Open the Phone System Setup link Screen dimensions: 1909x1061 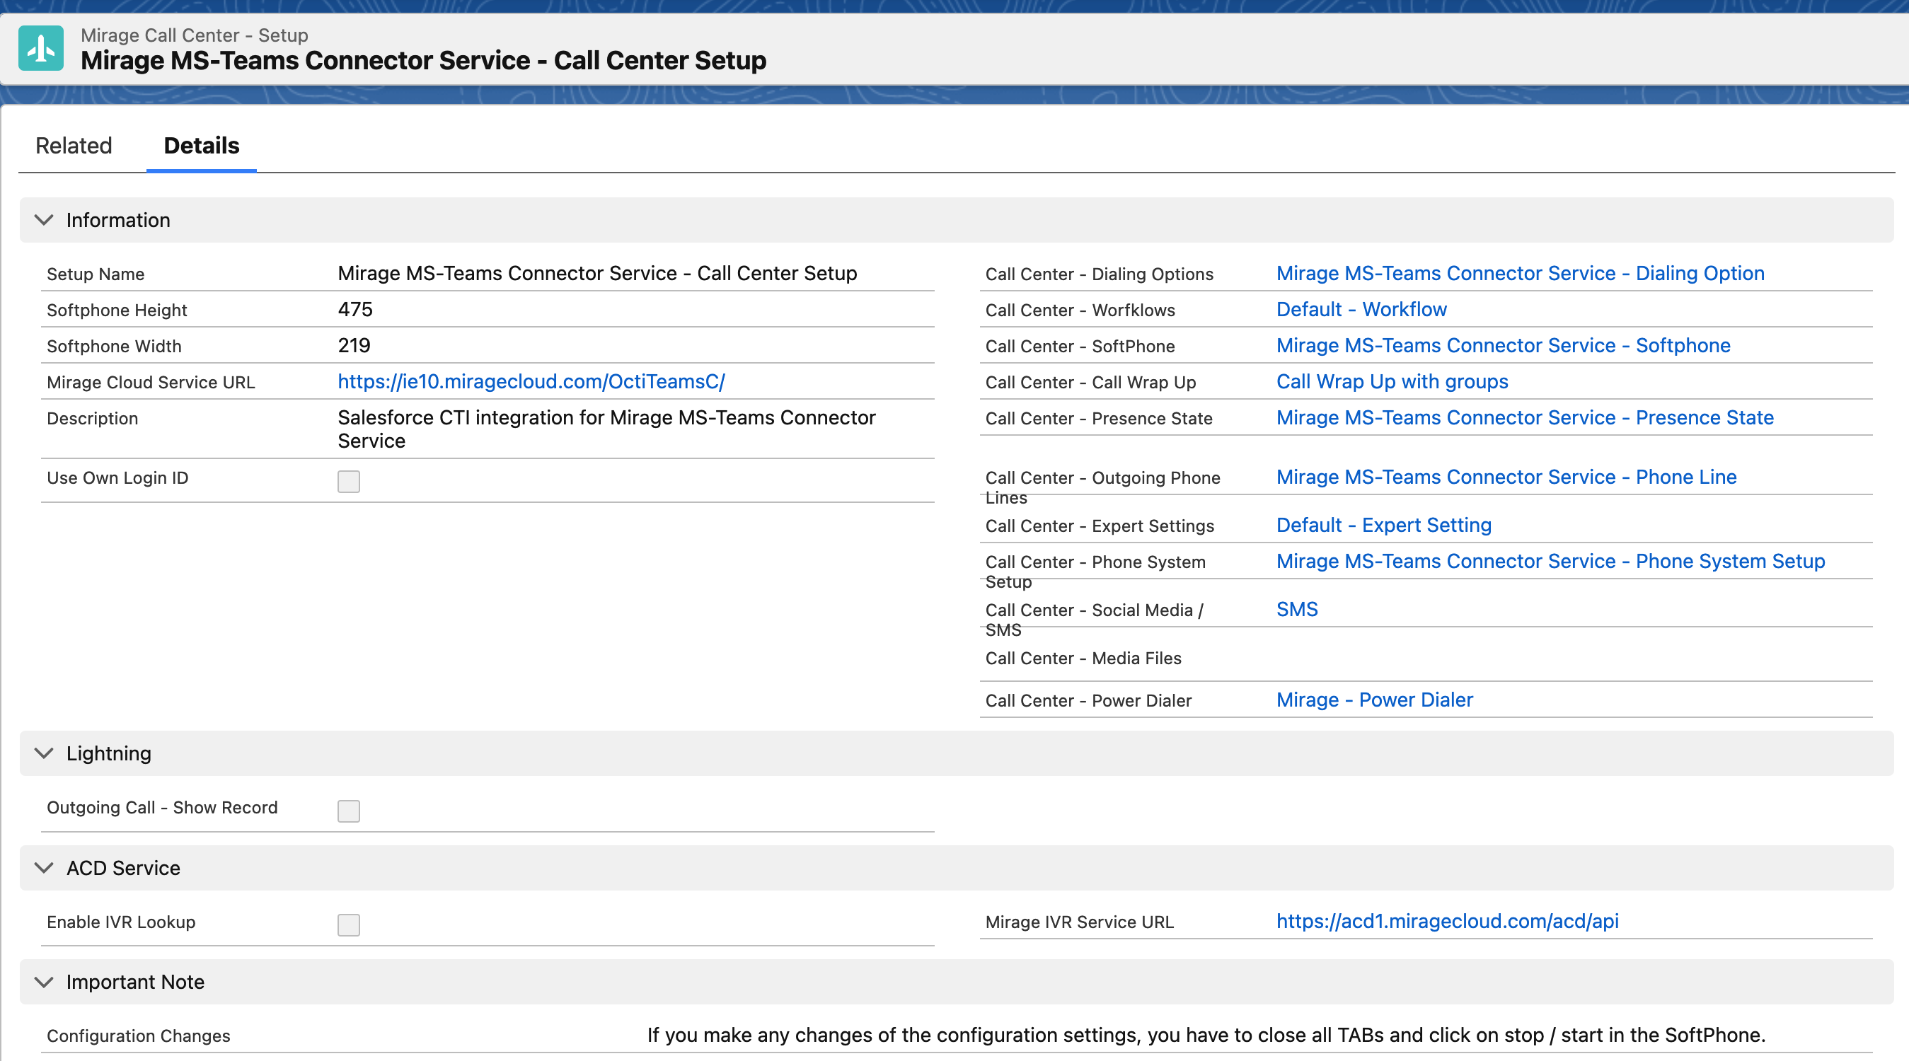[x=1550, y=562]
